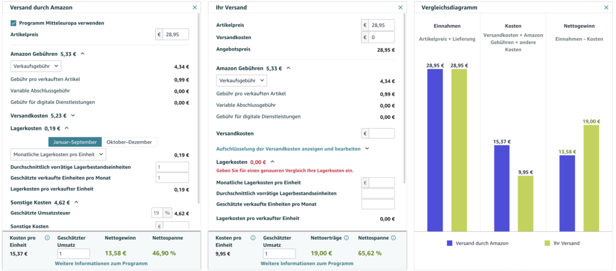Collapse the Sonstige Kosten 4,62 € section
Viewport: 616px width, 271px height.
(76, 202)
